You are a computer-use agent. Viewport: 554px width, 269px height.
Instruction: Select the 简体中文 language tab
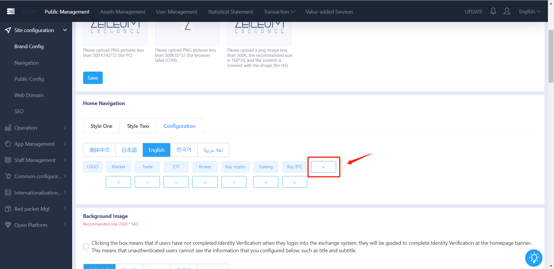click(100, 150)
